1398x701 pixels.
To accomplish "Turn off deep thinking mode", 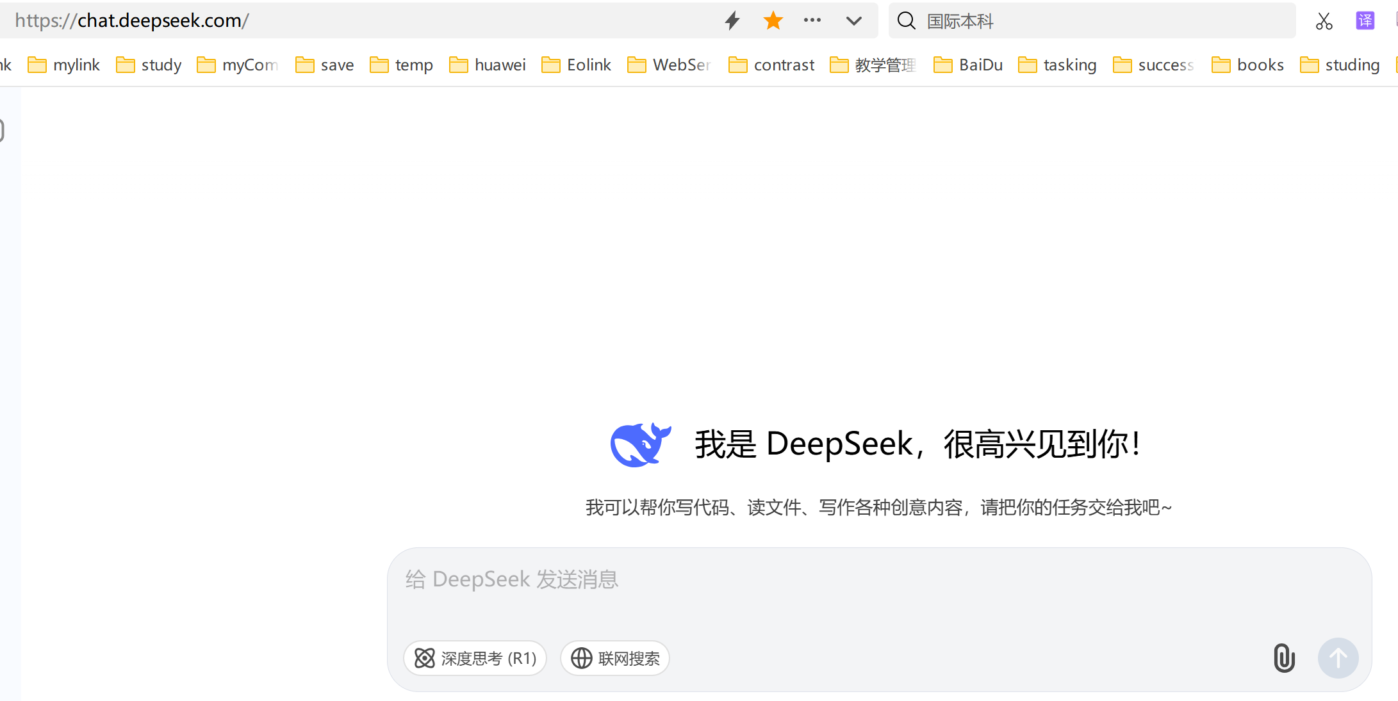I will click(x=475, y=658).
